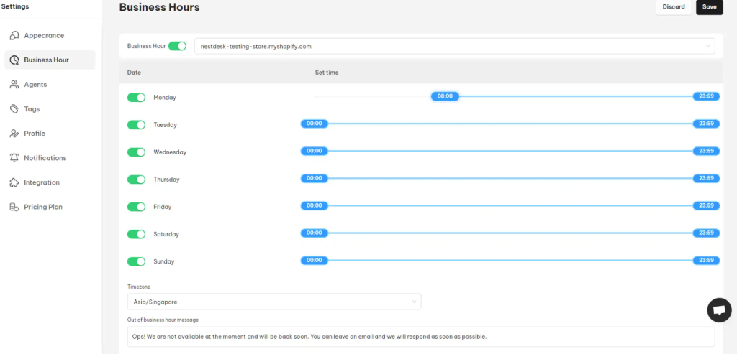Click Tuesday's 23:59 end handle
Image resolution: width=737 pixels, height=354 pixels.
click(706, 124)
